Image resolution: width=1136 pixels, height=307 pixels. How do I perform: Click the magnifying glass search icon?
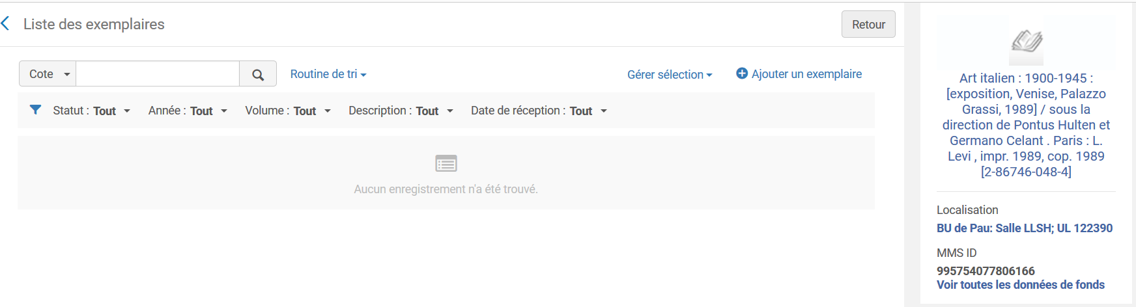(258, 74)
